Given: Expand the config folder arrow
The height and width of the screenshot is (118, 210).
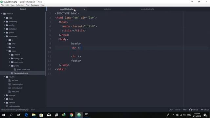Looking at the screenshot, I should pos(4,25).
